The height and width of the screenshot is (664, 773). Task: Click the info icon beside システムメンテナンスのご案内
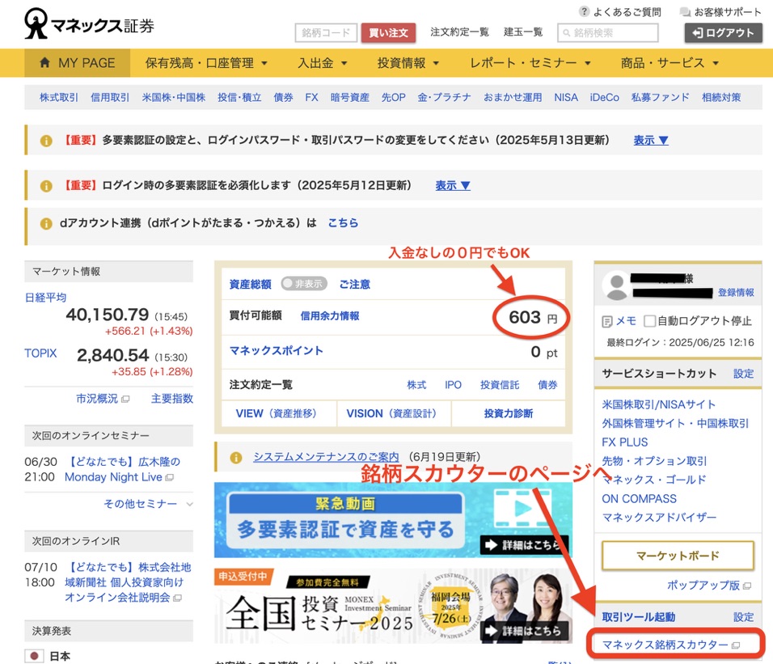coord(236,458)
